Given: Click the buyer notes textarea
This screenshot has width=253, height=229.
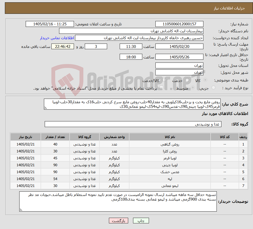Looking at the screenshot, I should tap(118, 201).
